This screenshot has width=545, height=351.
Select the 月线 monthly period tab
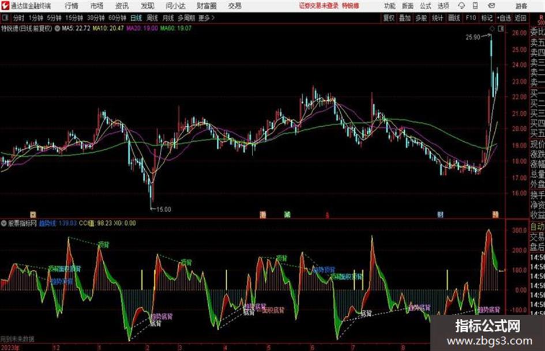[x=168, y=18]
